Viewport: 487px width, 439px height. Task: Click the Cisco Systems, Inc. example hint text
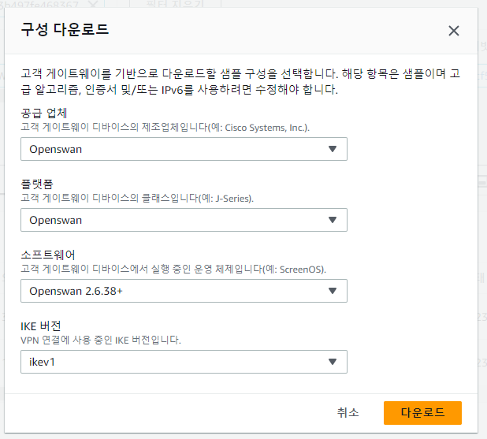click(165, 128)
